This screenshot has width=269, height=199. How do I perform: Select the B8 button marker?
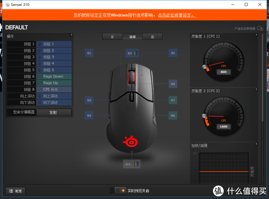pos(173,84)
